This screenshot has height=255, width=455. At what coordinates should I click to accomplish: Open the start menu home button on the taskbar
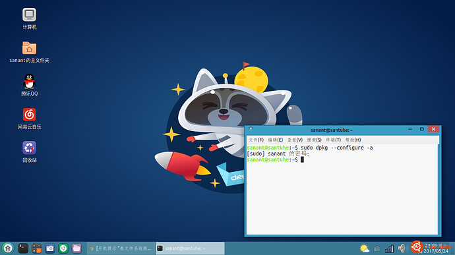[x=8, y=248]
